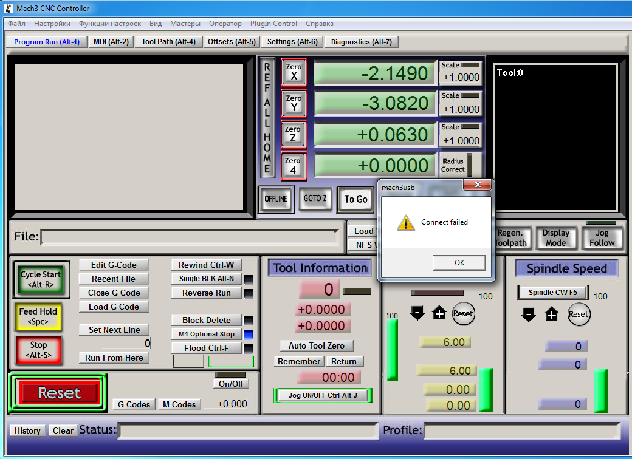Reset feed rate with round Reset button

click(x=463, y=314)
